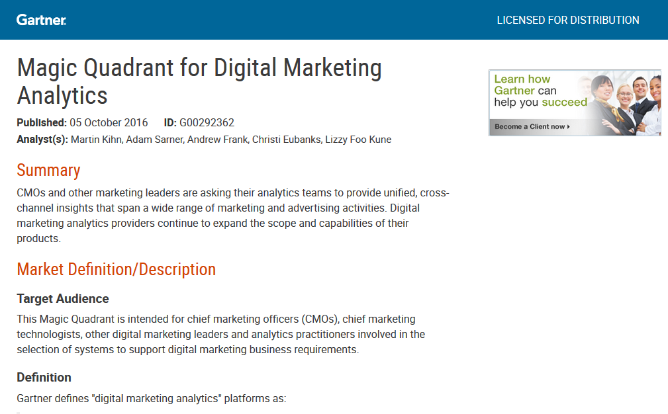Screen dimensions: 668x414
Task: Click the 'Published:' label
Action: pos(42,122)
